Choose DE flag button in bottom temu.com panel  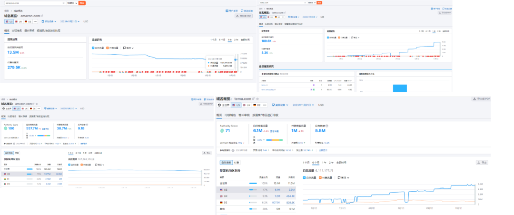[x=257, y=105]
